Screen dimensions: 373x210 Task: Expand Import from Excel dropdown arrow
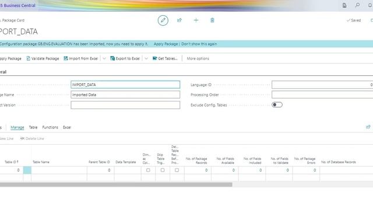click(104, 58)
